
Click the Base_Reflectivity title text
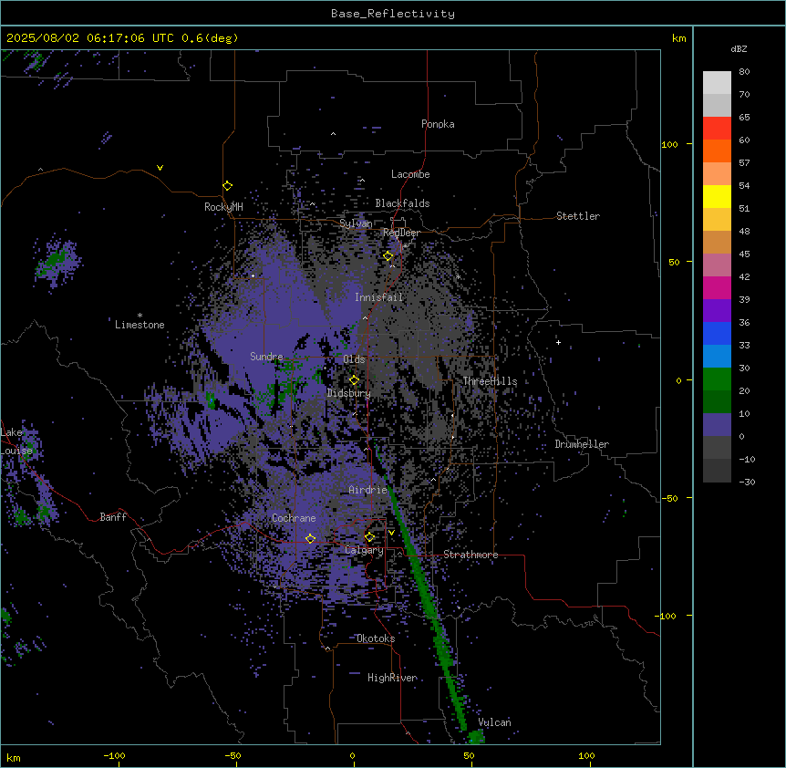393,14
